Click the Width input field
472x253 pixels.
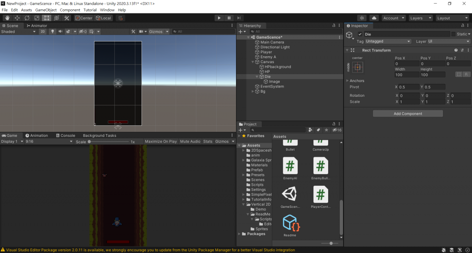coord(407,75)
